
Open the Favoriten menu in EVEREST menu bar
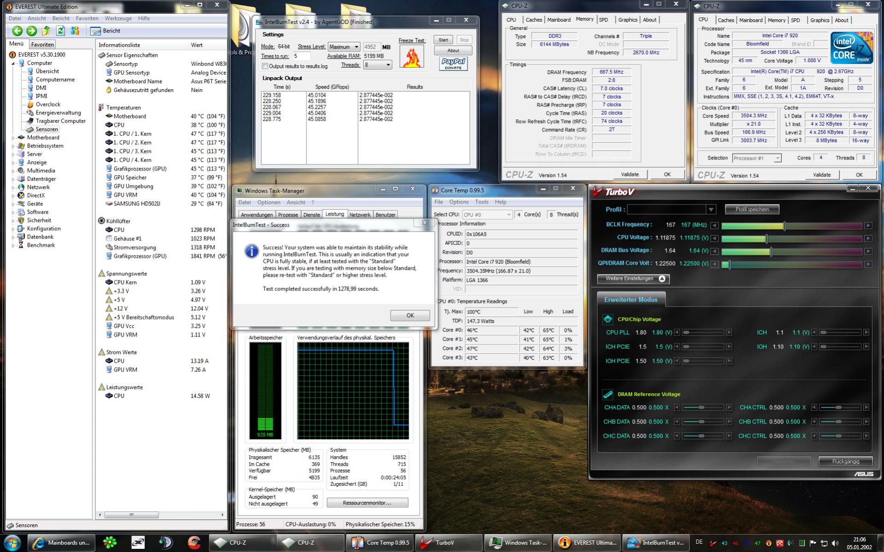point(87,18)
